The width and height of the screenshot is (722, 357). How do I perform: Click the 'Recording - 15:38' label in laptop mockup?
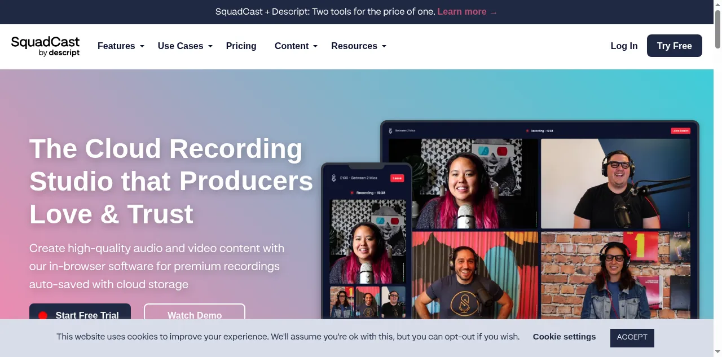539,131
